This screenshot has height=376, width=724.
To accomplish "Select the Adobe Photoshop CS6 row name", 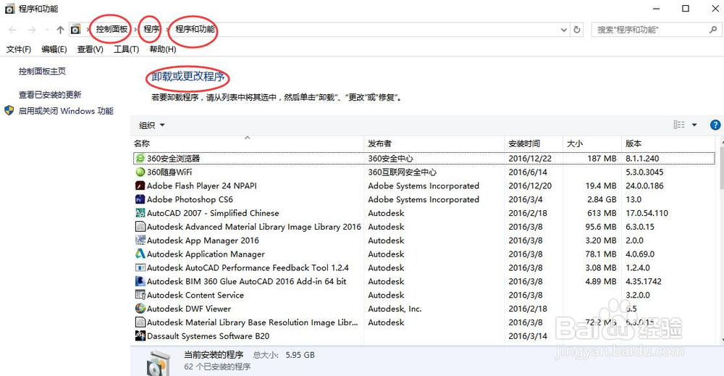I will coord(190,199).
